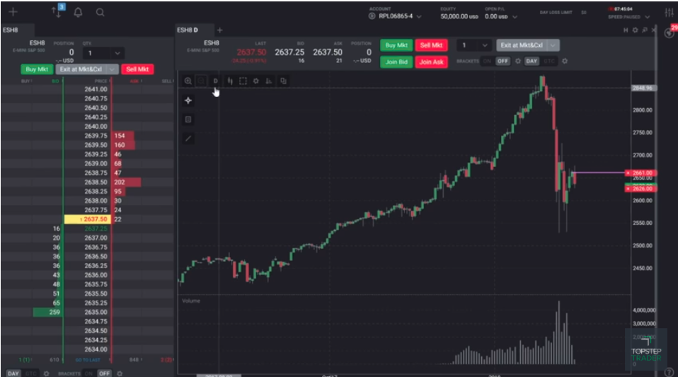Select DAY order duration in chart header
The width and height of the screenshot is (678, 377).
point(532,61)
